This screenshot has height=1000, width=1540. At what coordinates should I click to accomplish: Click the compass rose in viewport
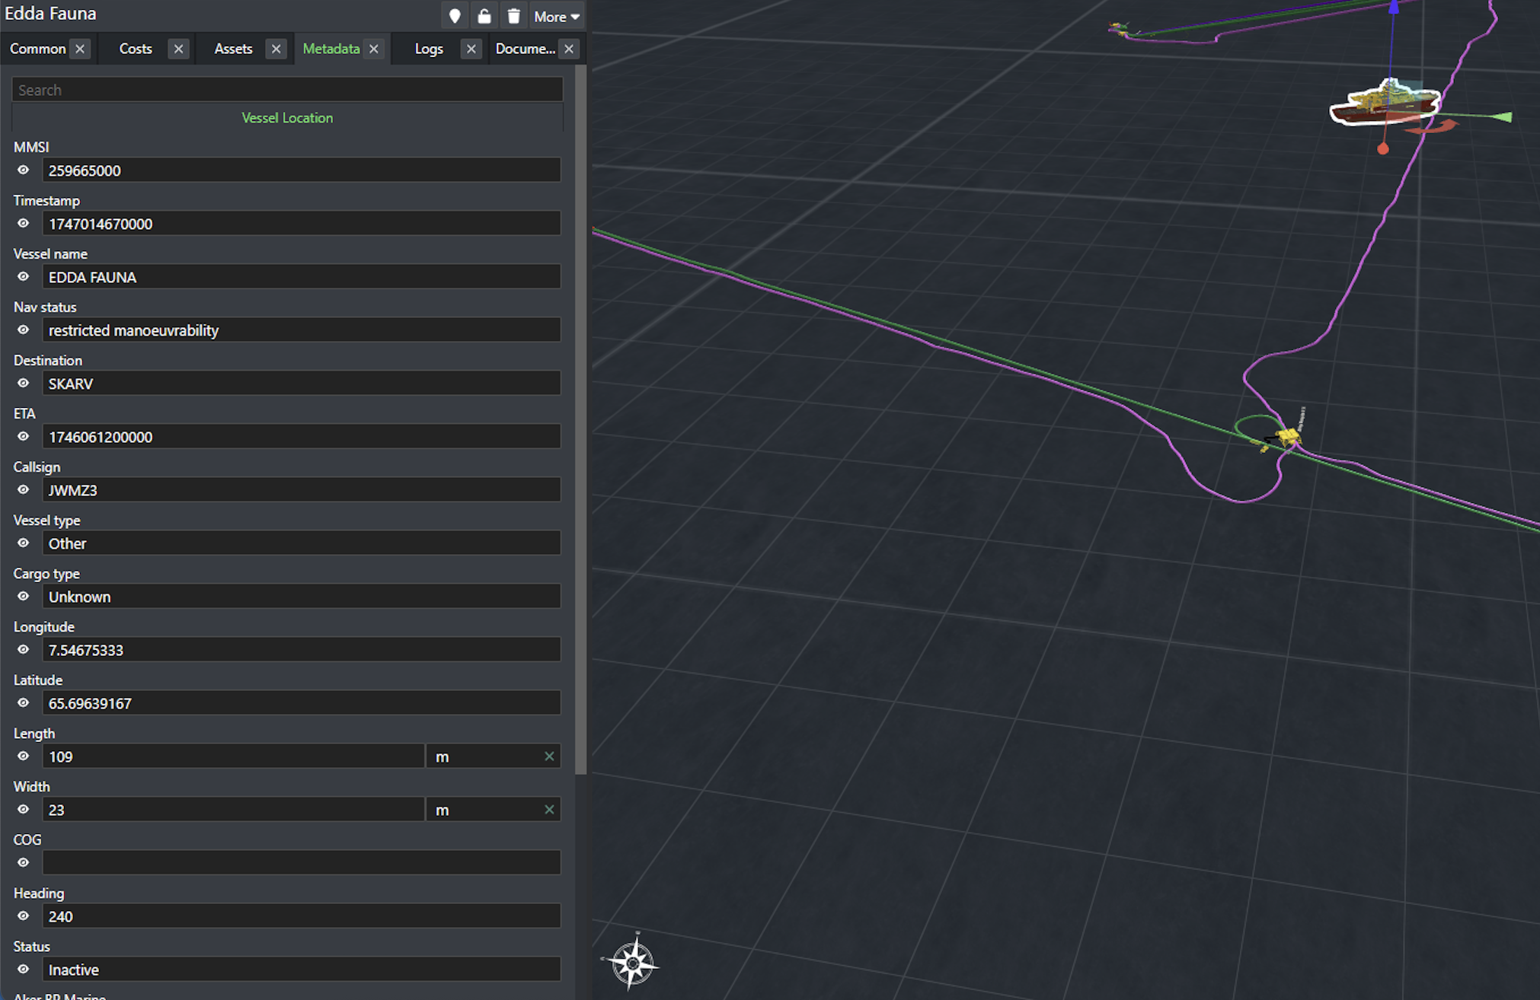tap(631, 963)
